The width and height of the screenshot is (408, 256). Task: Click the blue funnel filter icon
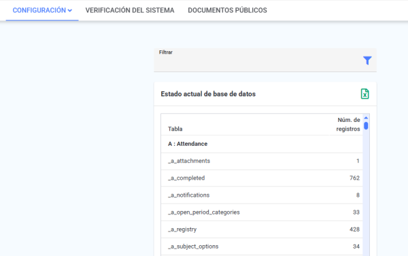(367, 61)
